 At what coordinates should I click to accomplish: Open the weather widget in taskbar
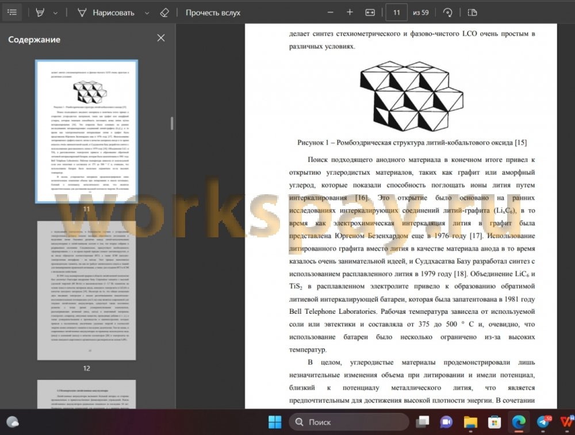tap(13, 422)
